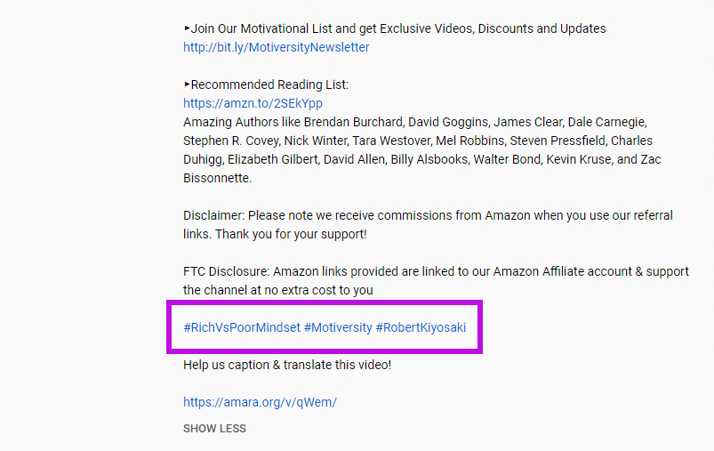Image resolution: width=714 pixels, height=451 pixels.
Task: Click the 'FTC Disclosure:' text
Action: pyautogui.click(x=226, y=271)
